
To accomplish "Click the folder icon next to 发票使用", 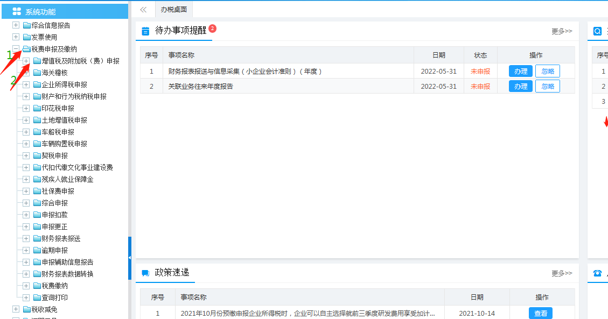I will point(26,37).
